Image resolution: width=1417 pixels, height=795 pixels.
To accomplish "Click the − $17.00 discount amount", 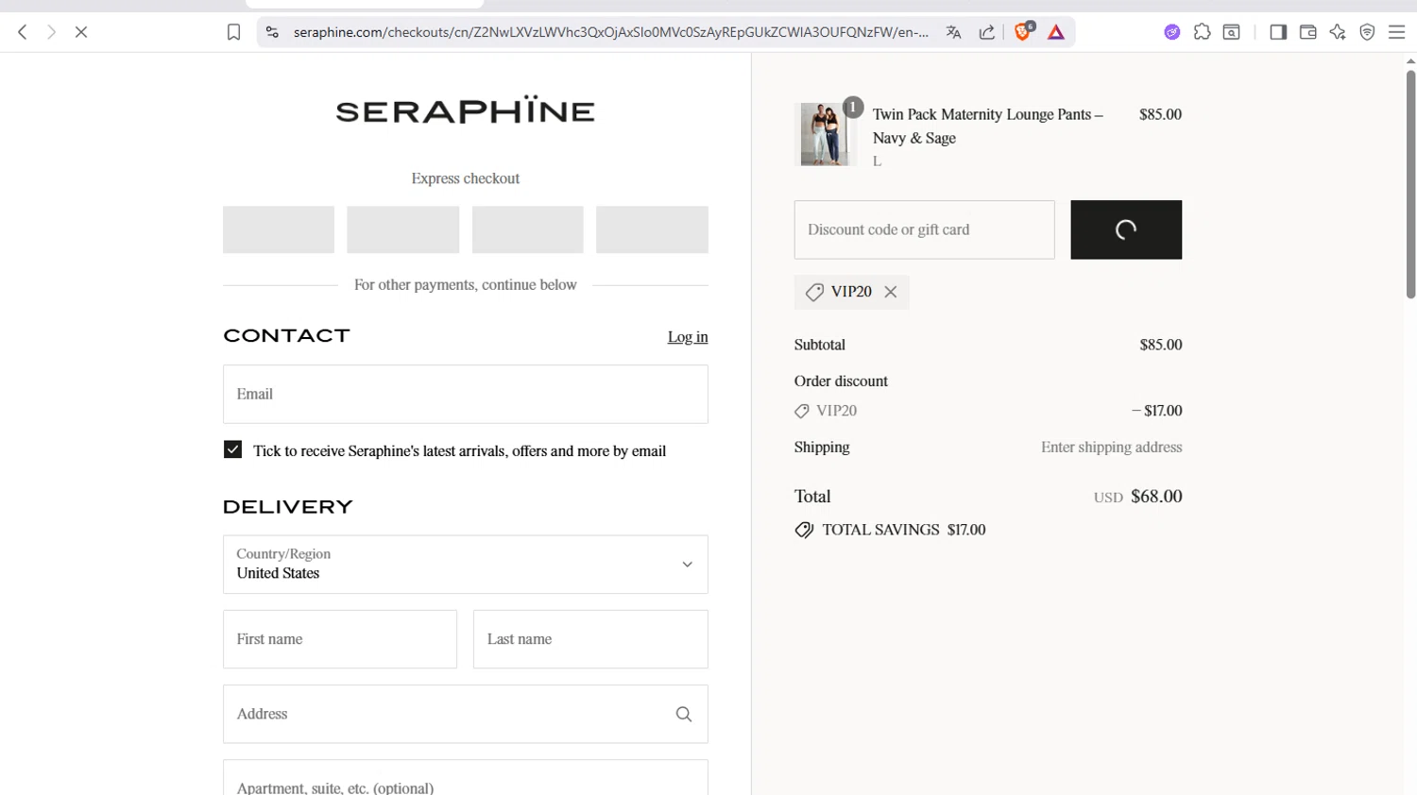I will [1157, 411].
